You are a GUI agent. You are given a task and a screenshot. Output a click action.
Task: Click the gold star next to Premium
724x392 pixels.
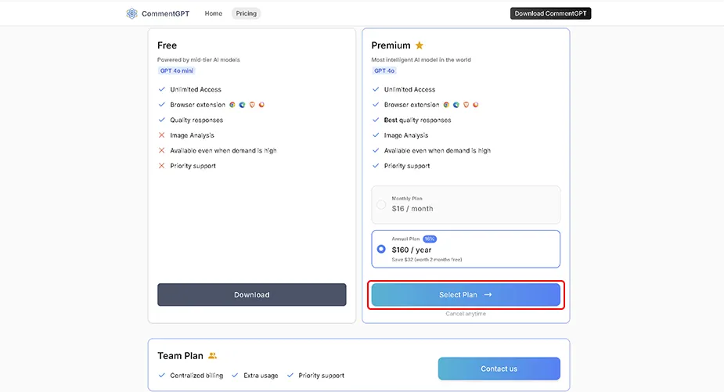[420, 45]
